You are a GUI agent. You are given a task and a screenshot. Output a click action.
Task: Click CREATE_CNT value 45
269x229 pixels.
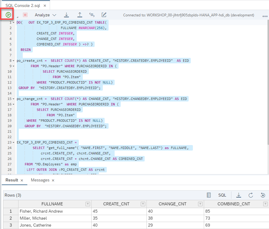(119, 211)
